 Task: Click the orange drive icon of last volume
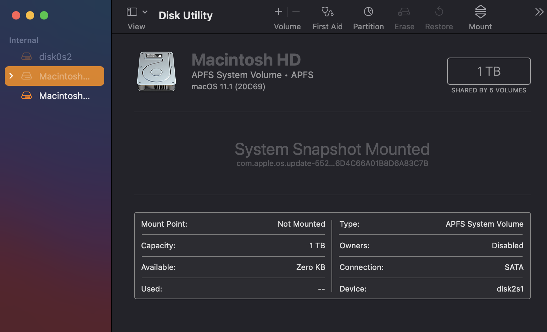(27, 95)
